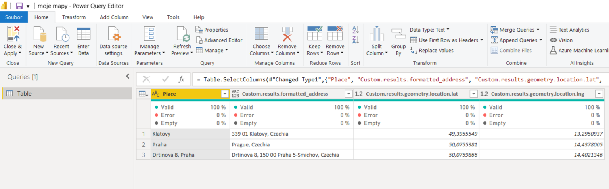This screenshot has width=609, height=189.
Task: Change Place column data type icon
Action: pos(156,94)
